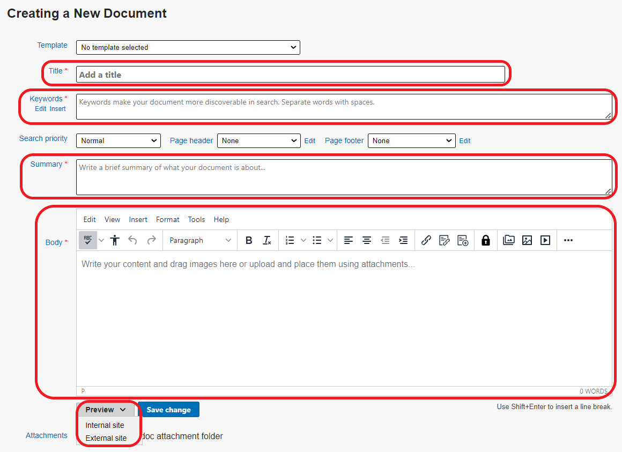Insert a bulleted list

[x=317, y=240]
